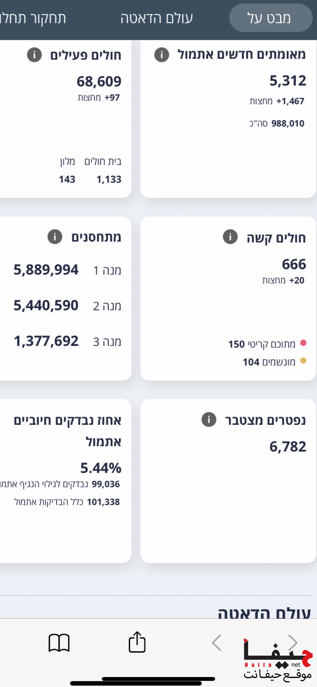The width and height of the screenshot is (317, 687).
Task: Tap info icon beside חולים פעילים
Action: coord(34,55)
